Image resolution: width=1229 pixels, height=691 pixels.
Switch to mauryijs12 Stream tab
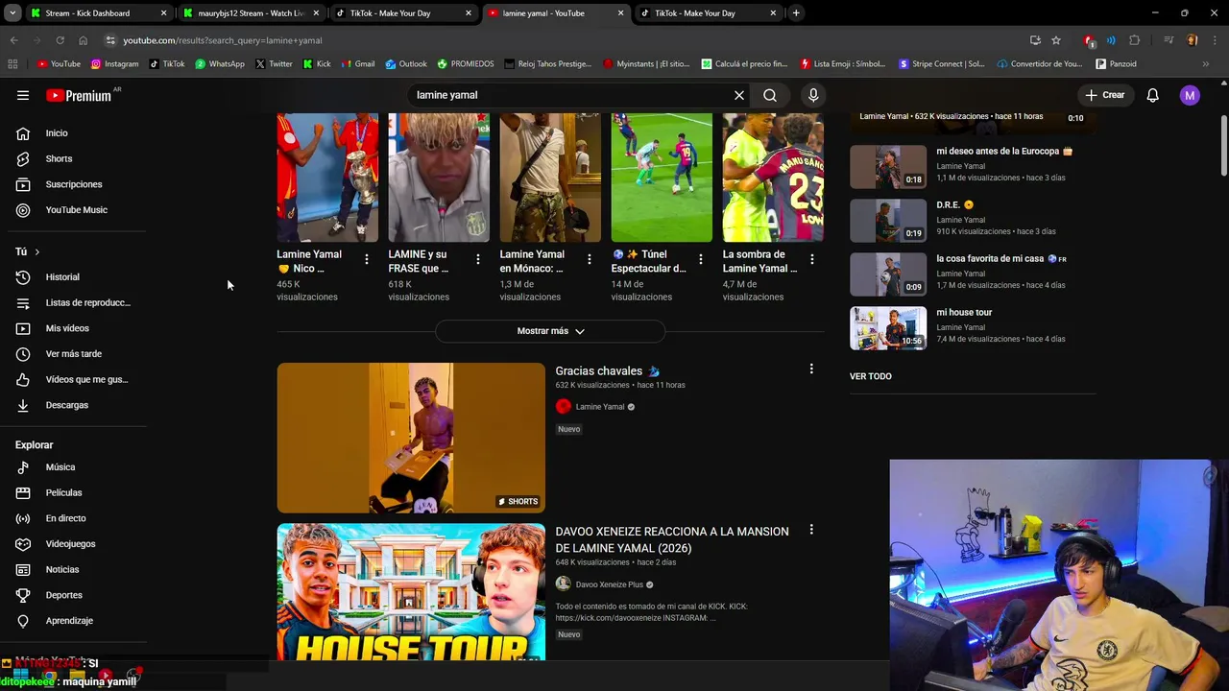point(252,13)
